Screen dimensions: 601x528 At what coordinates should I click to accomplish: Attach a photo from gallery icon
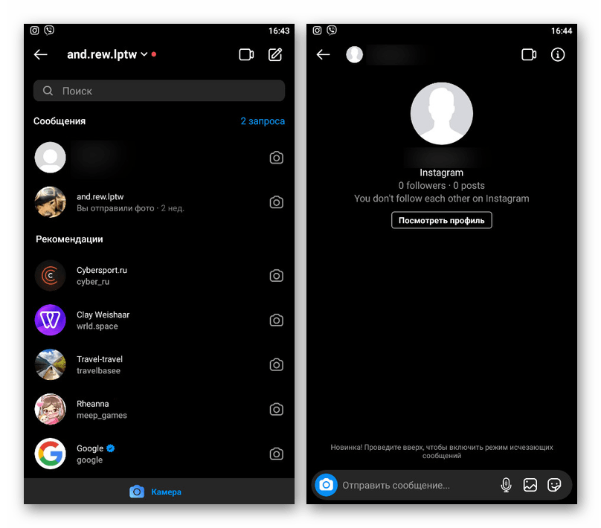pos(530,485)
